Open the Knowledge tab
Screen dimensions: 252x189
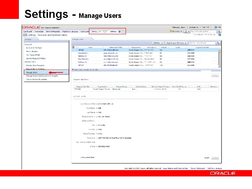(39, 31)
